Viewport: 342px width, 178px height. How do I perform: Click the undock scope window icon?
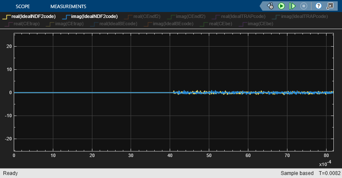coord(330,6)
